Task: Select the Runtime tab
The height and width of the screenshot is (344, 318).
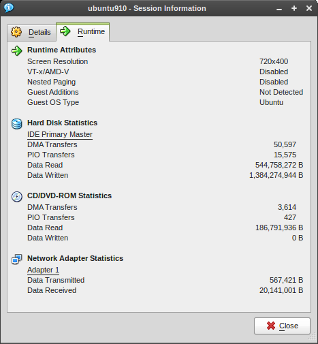Action: coord(82,32)
